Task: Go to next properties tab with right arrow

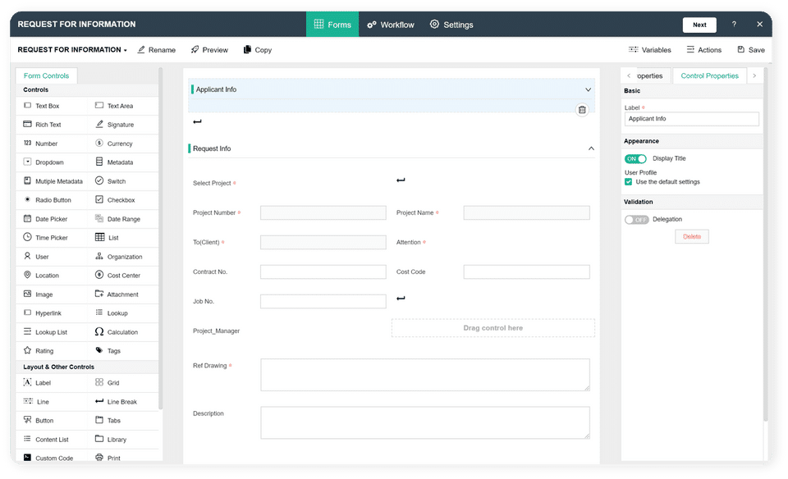Action: coord(754,75)
